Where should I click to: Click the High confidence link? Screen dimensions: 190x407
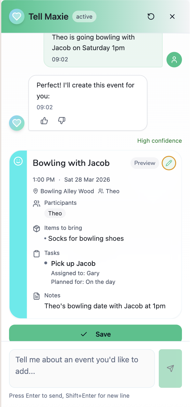click(159, 141)
